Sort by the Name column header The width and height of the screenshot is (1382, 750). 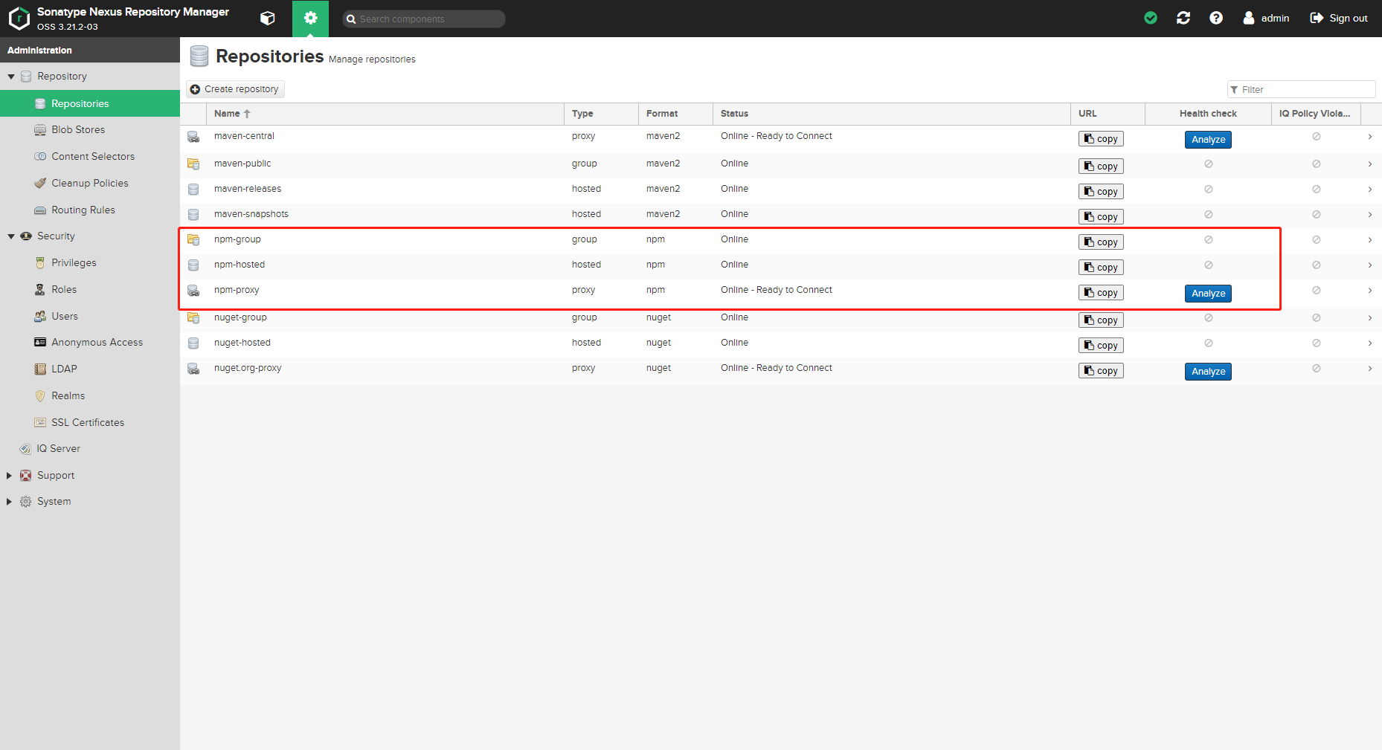[385, 114]
